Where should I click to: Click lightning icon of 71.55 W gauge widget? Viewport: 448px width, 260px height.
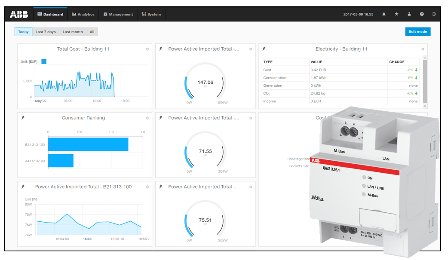point(160,117)
